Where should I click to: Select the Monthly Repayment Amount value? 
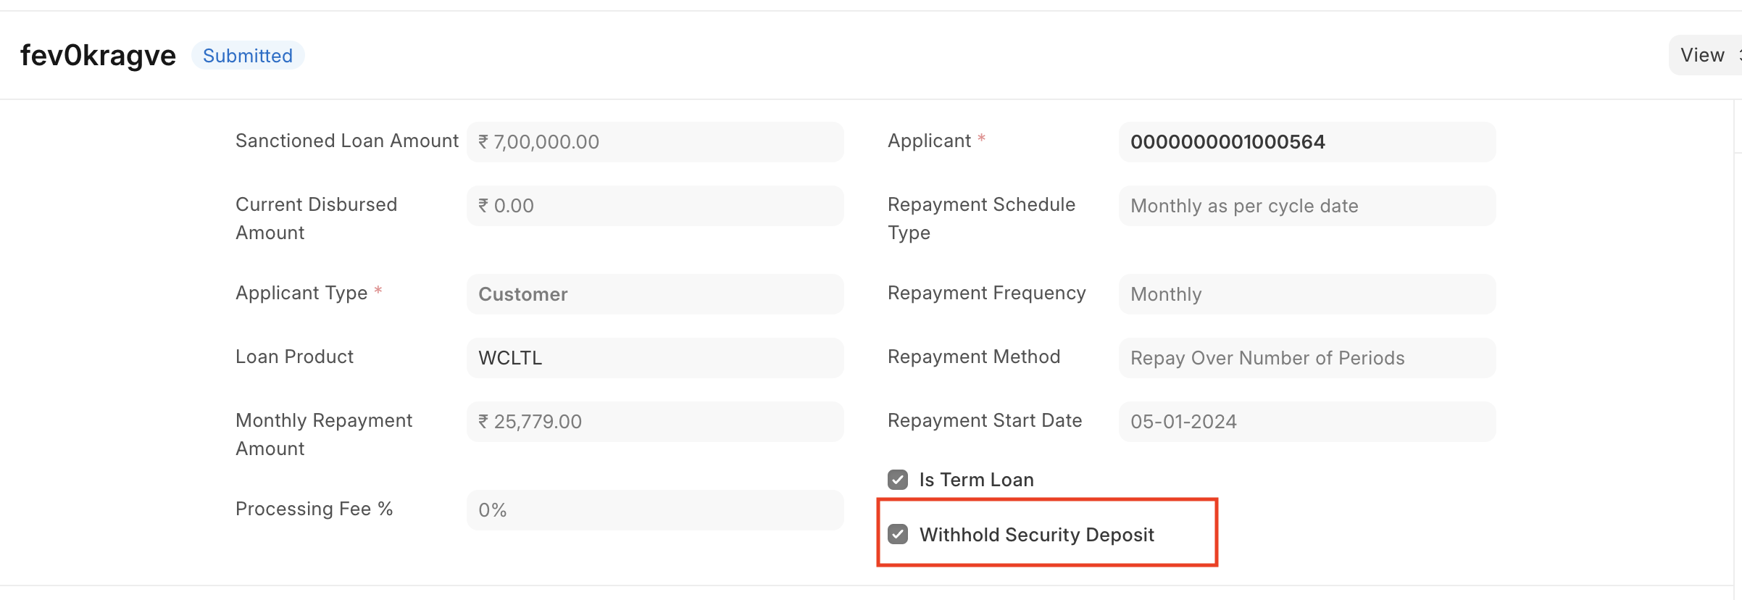(x=654, y=421)
